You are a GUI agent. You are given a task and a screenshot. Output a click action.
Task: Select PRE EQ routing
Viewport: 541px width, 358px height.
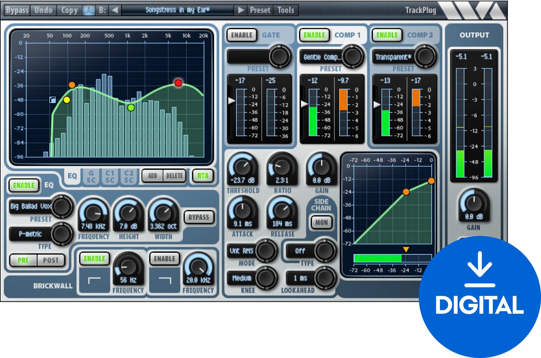coord(23,260)
